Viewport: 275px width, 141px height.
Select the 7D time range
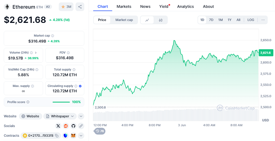pyautogui.click(x=211, y=20)
